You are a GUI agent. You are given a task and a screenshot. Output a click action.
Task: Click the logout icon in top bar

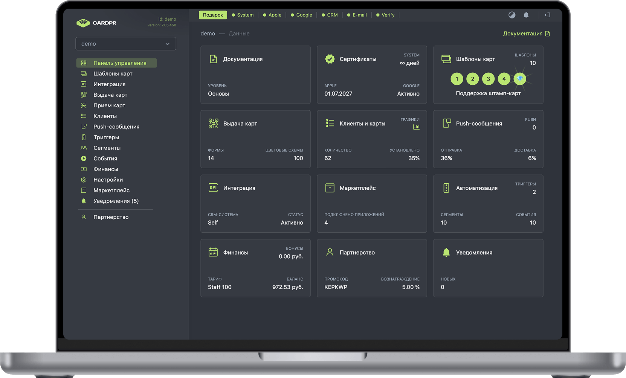point(547,15)
